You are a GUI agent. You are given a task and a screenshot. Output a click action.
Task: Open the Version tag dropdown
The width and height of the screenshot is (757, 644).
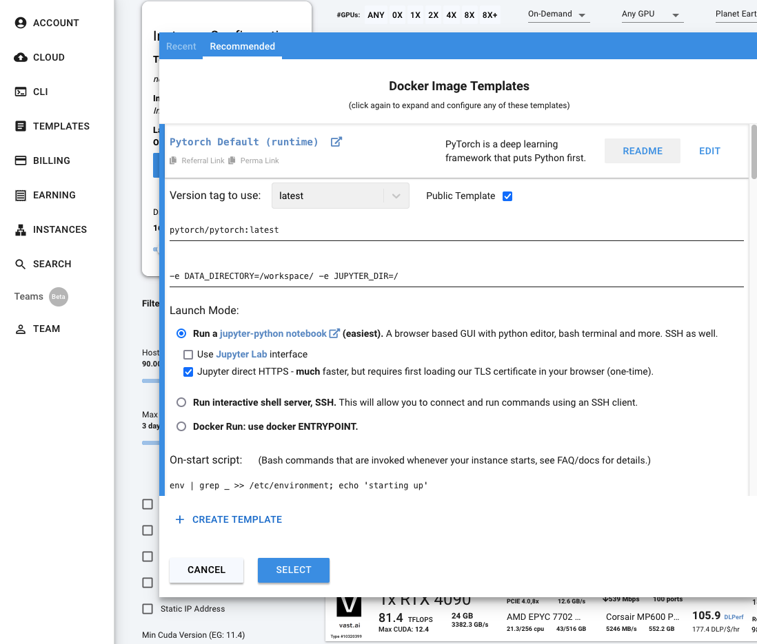pos(341,196)
